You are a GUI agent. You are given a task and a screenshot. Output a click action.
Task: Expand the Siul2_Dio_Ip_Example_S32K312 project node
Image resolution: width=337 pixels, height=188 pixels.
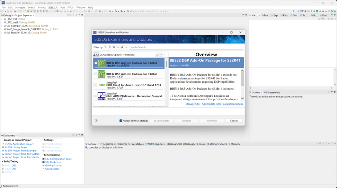2,29
